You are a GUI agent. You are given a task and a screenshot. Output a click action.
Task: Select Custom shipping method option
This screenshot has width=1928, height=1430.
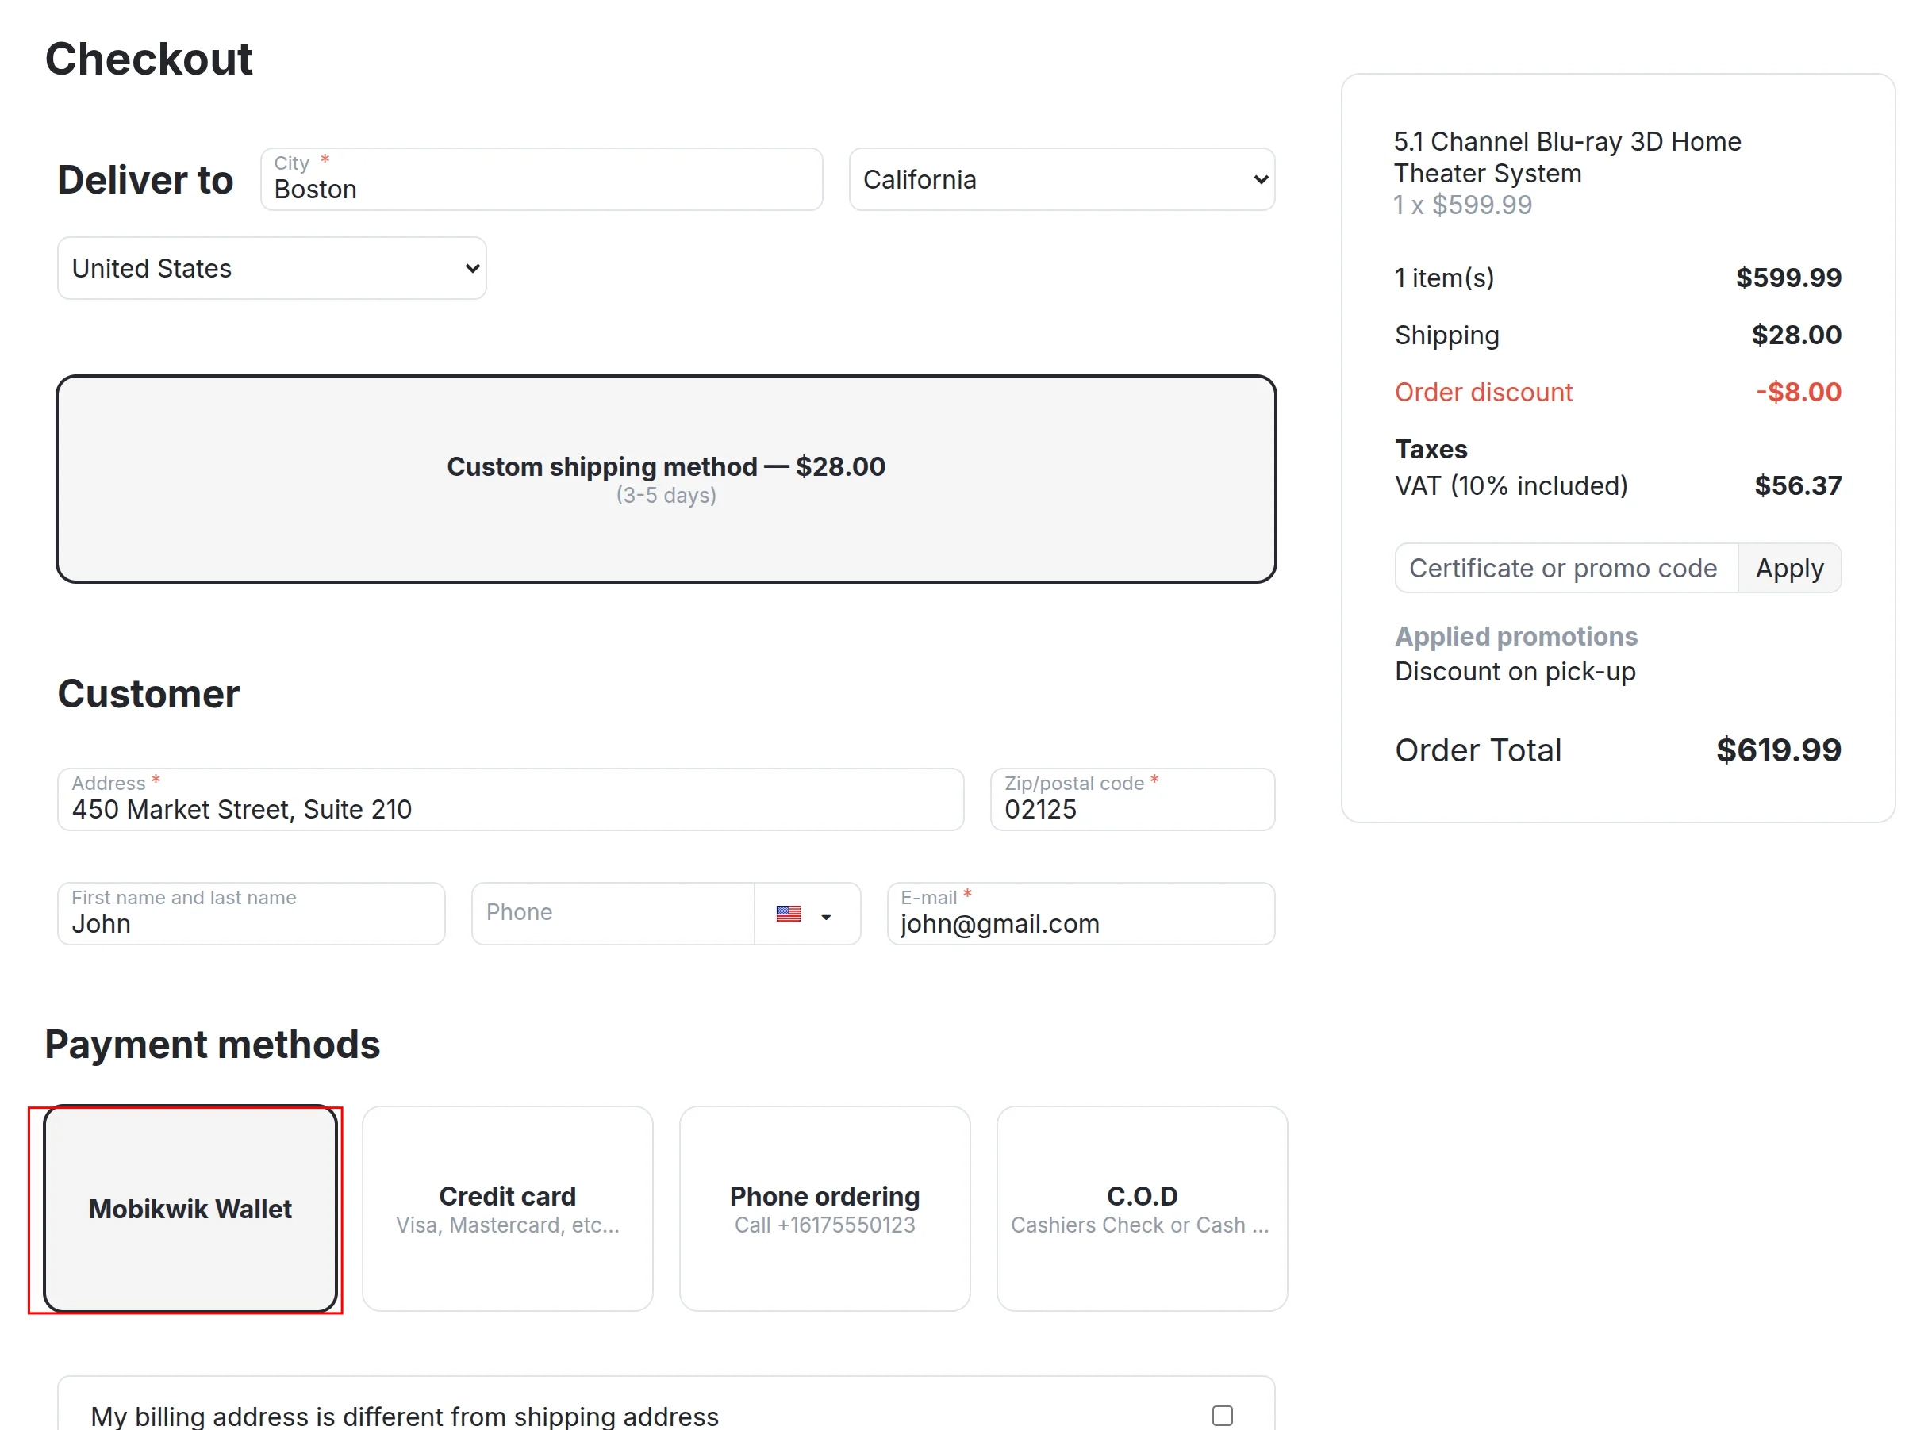tap(666, 479)
